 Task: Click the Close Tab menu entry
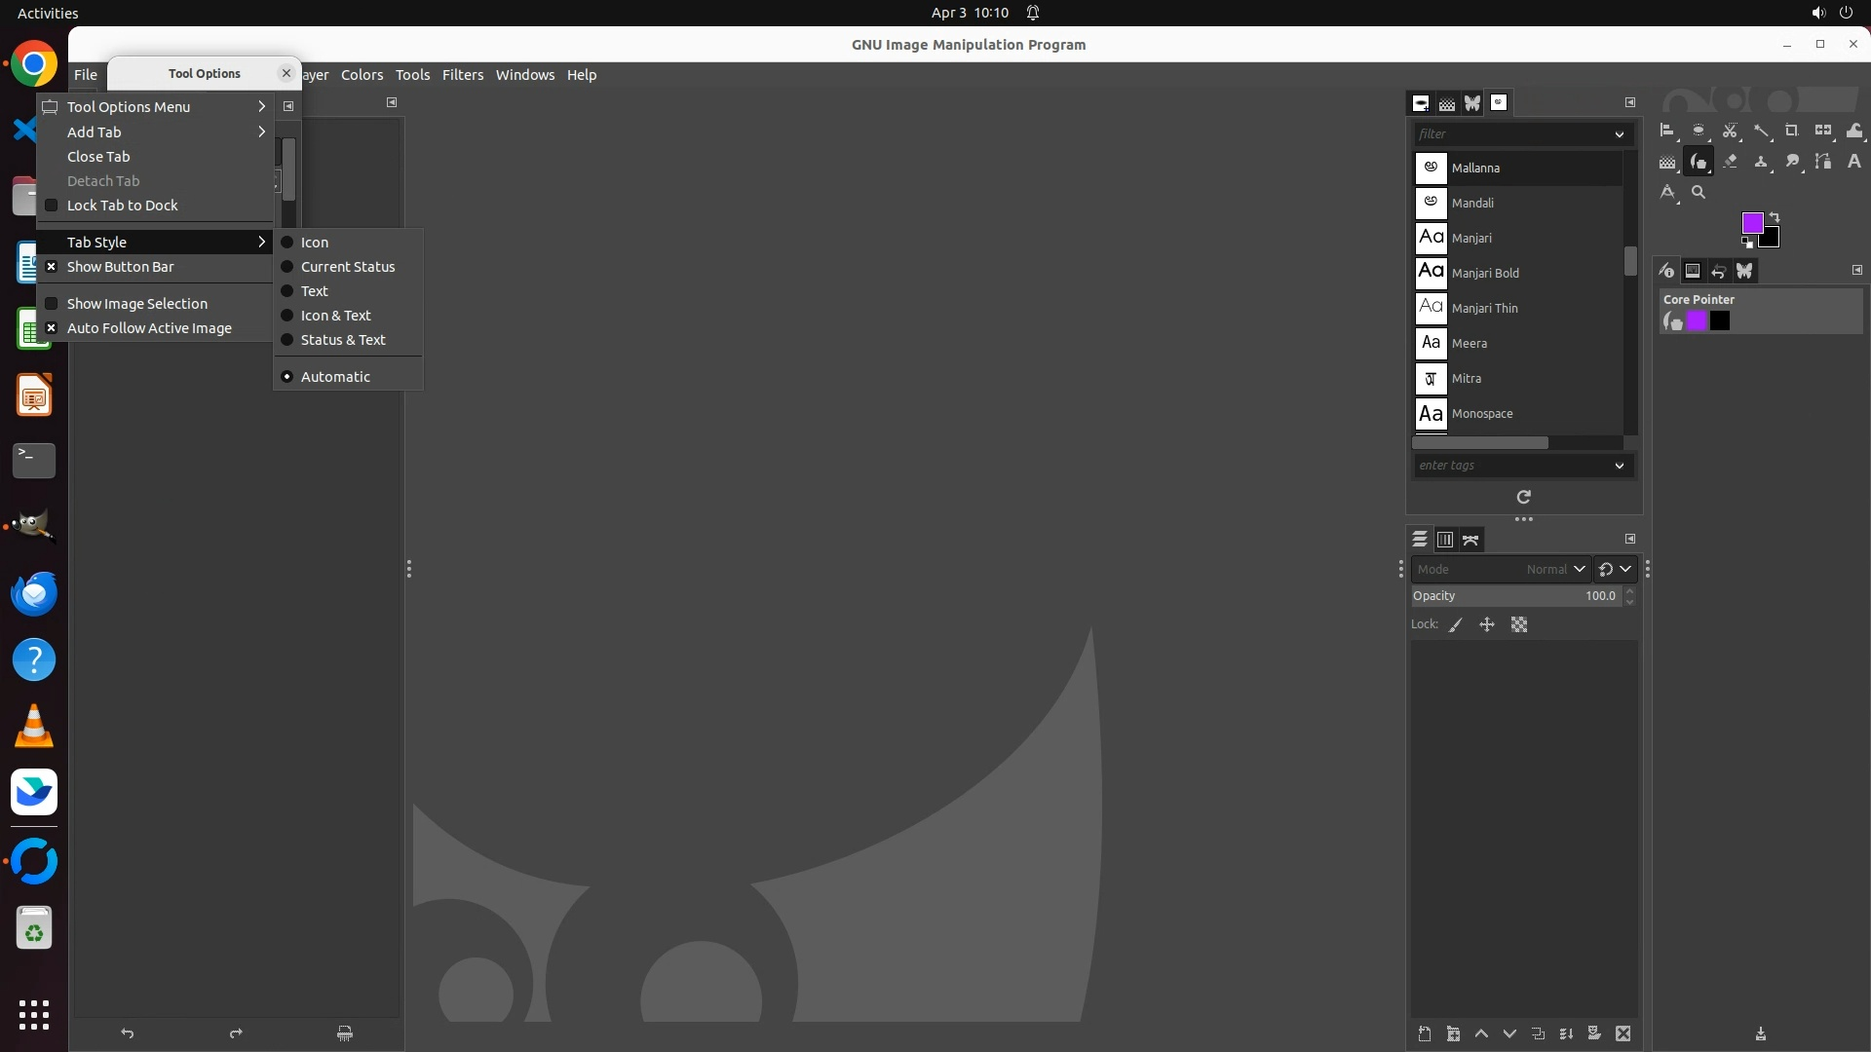(98, 157)
